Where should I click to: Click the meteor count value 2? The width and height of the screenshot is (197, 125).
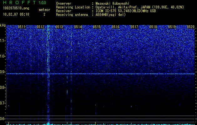pos(44,14)
